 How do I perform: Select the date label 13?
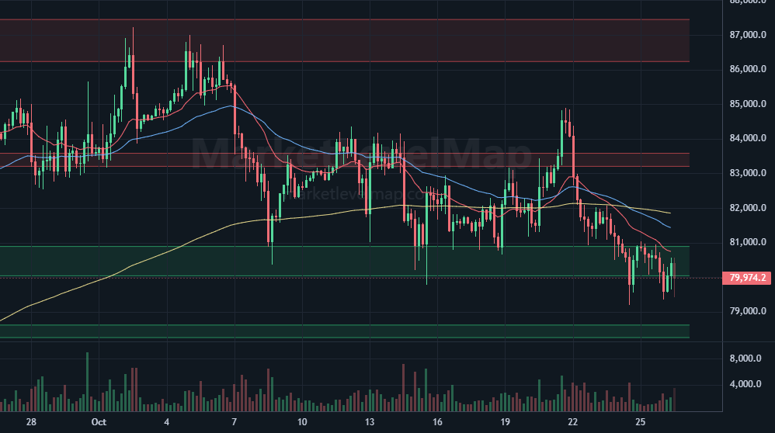[370, 422]
